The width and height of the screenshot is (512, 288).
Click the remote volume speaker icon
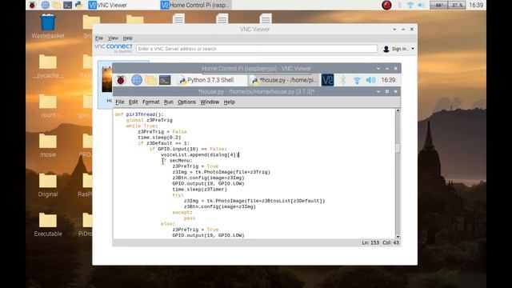coord(370,80)
